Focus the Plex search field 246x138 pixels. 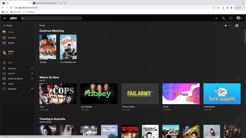[x=51, y=18]
